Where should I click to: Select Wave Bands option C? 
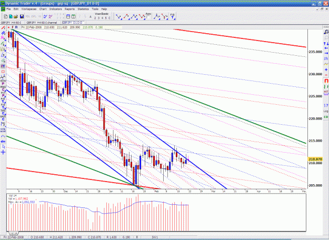109,18
